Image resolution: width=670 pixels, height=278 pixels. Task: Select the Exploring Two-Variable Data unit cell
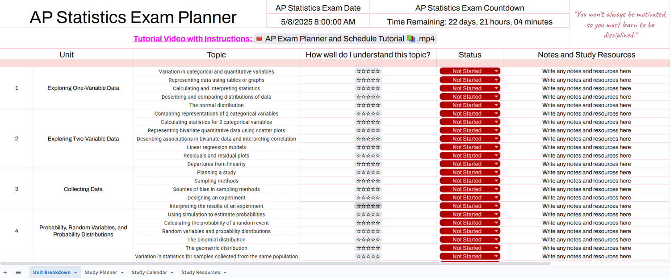[83, 139]
